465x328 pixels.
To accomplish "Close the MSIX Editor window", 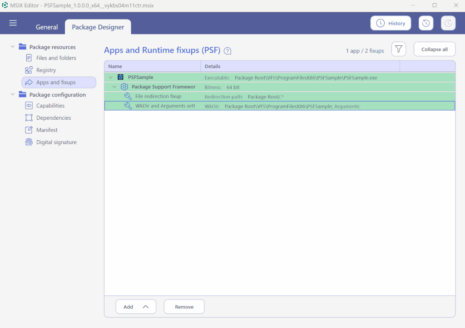I will tap(456, 5).
